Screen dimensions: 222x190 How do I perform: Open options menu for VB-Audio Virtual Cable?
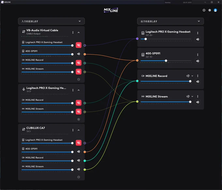(x=73, y=32)
